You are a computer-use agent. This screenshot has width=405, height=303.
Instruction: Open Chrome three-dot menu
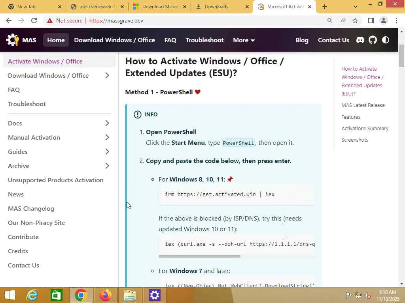pyautogui.click(x=396, y=21)
